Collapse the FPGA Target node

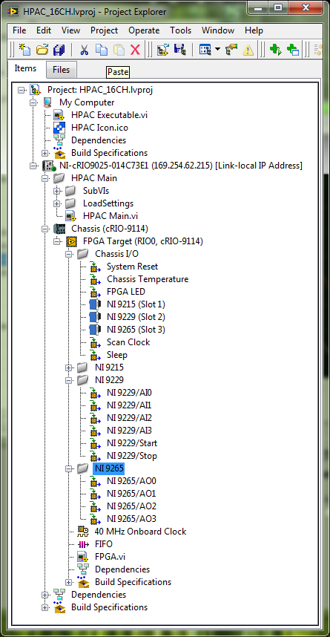[x=57, y=242]
